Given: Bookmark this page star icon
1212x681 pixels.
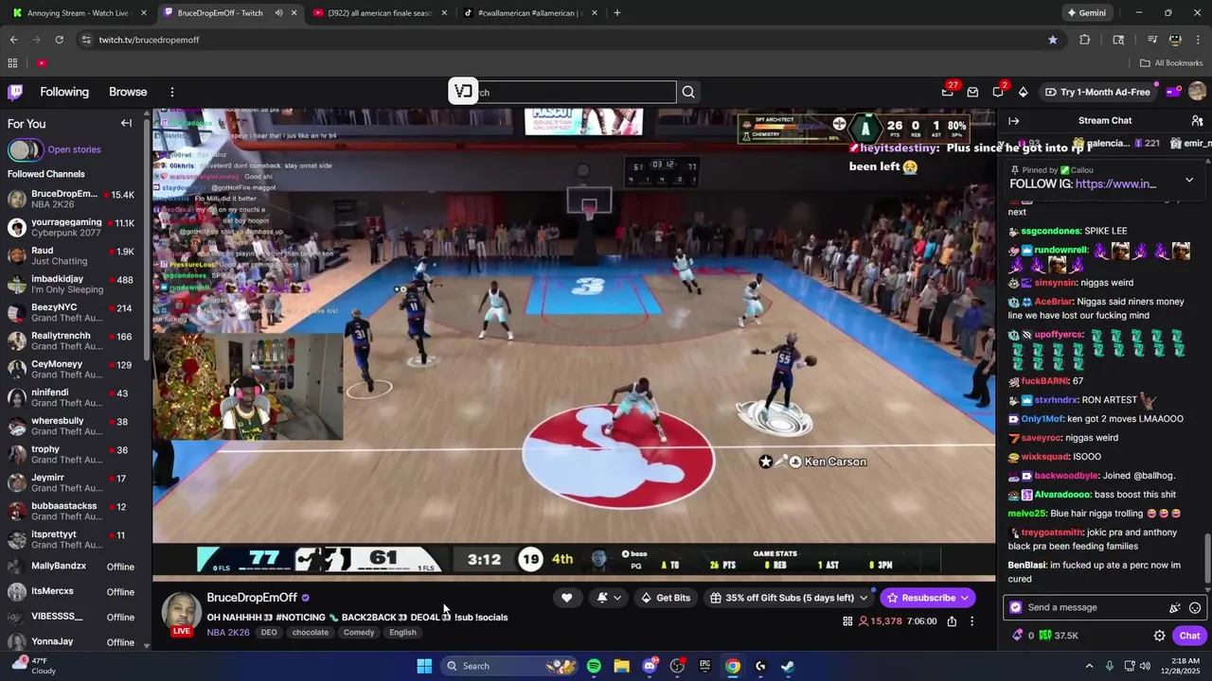Looking at the screenshot, I should [1052, 40].
